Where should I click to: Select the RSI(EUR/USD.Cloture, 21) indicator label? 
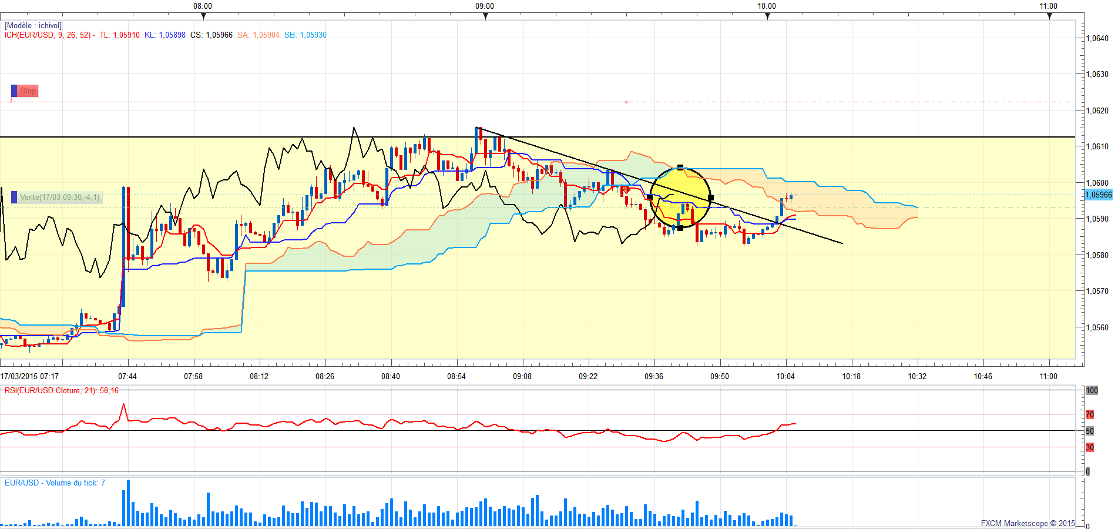[62, 391]
